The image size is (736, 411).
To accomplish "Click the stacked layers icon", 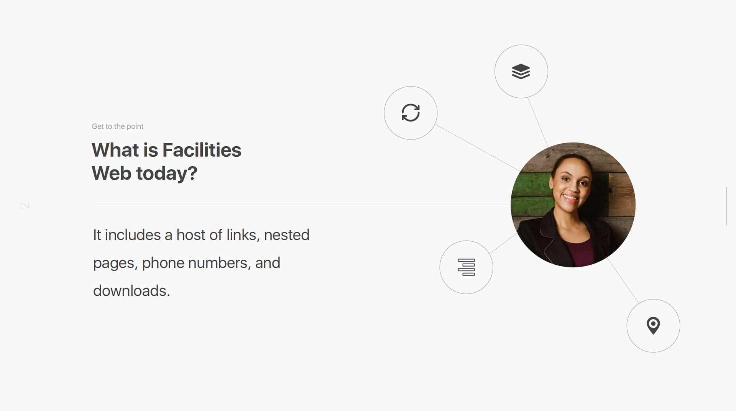I will click(521, 72).
